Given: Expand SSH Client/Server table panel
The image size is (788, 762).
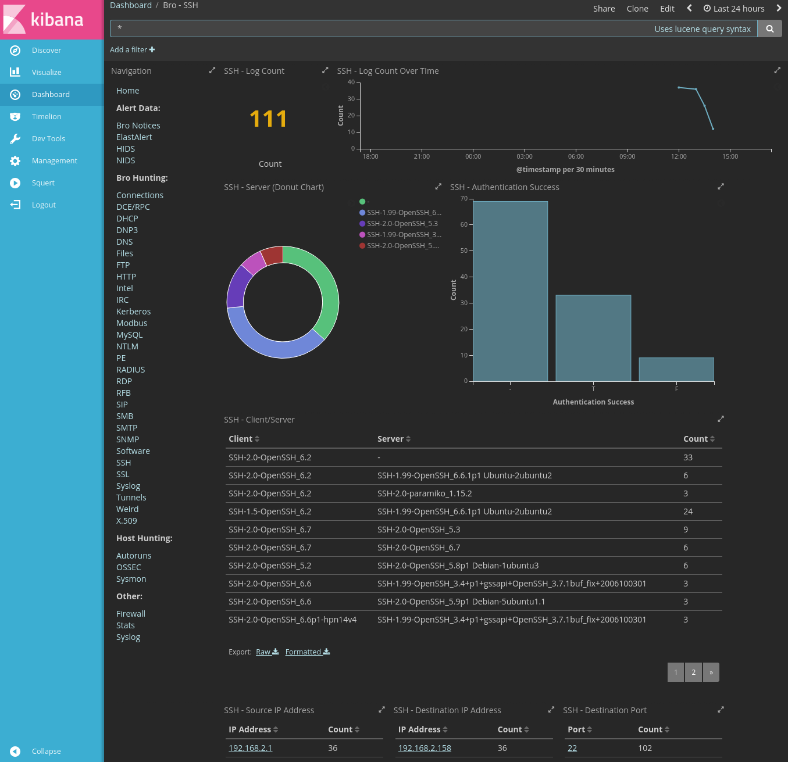Looking at the screenshot, I should [x=721, y=419].
